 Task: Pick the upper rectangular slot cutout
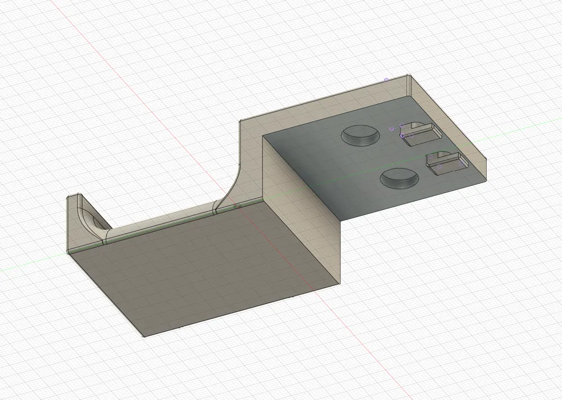(x=421, y=134)
